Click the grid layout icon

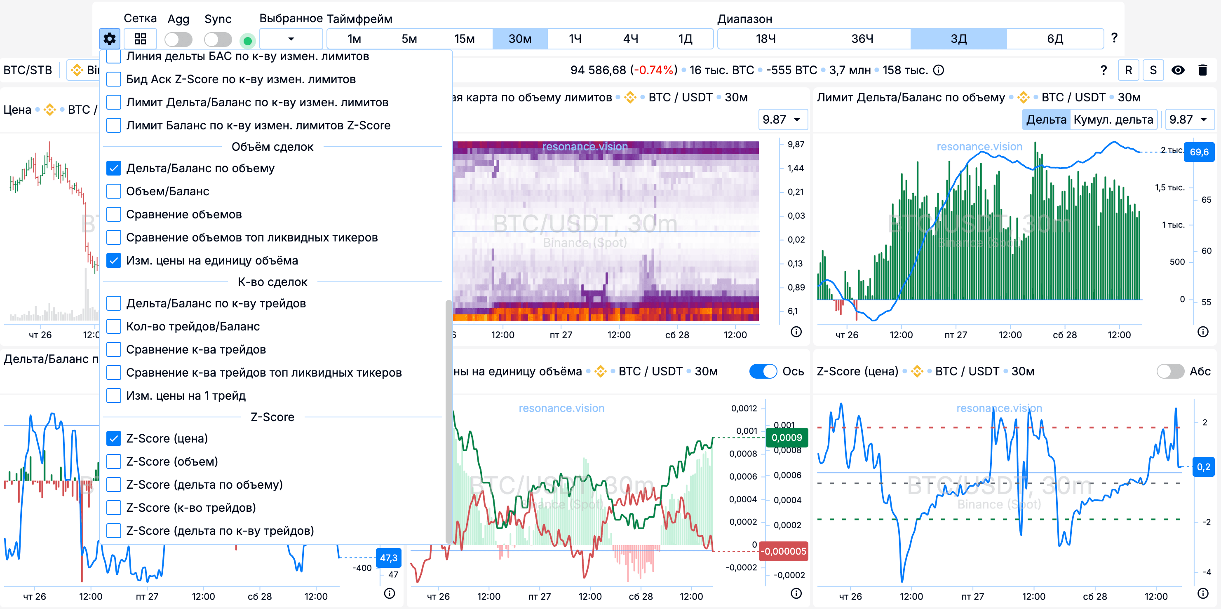(140, 38)
